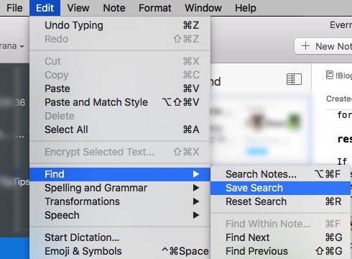Select Search Notes… in the submenu
This screenshot has width=352, height=259.
(280, 174)
